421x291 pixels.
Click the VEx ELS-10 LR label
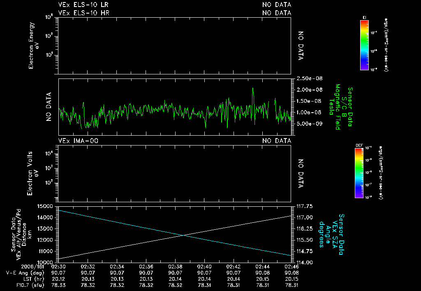[x=83, y=5]
